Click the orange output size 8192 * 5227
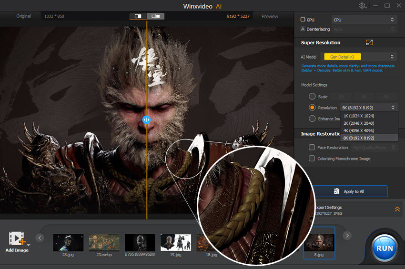The image size is (405, 269). click(x=238, y=16)
